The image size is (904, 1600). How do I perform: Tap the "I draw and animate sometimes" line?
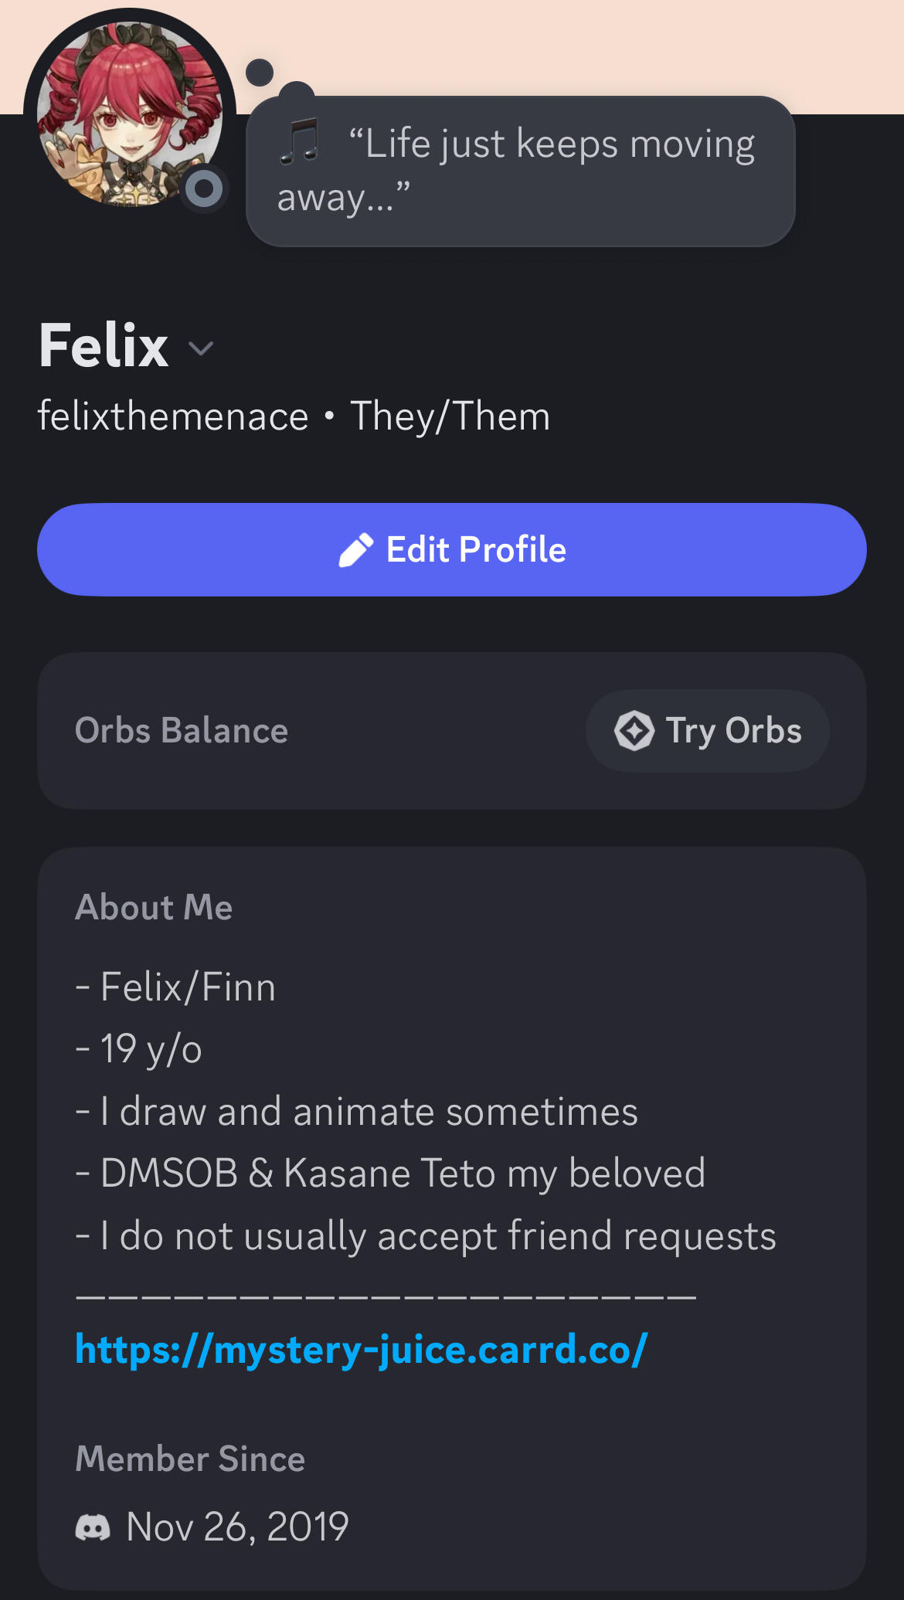[x=357, y=1112]
